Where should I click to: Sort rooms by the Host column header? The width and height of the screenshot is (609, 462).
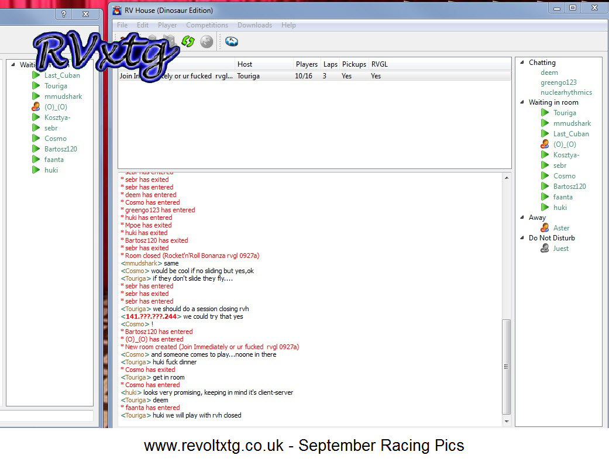click(x=264, y=64)
